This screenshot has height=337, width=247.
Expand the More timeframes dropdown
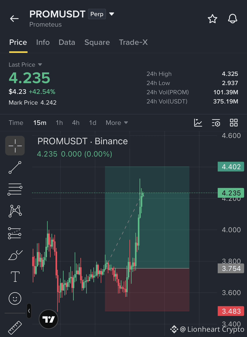(117, 123)
